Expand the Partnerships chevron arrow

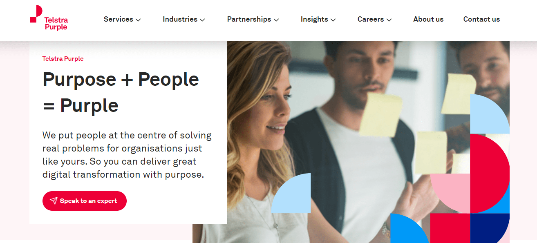276,20
